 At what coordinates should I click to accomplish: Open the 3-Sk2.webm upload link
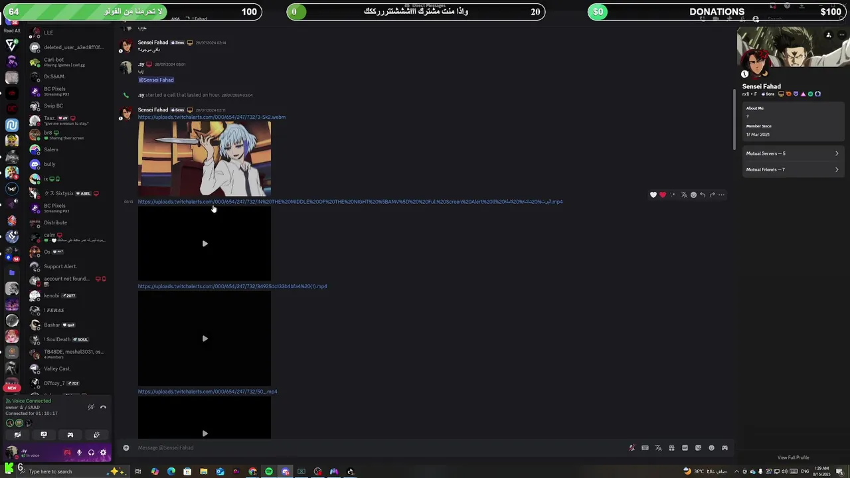click(x=212, y=117)
